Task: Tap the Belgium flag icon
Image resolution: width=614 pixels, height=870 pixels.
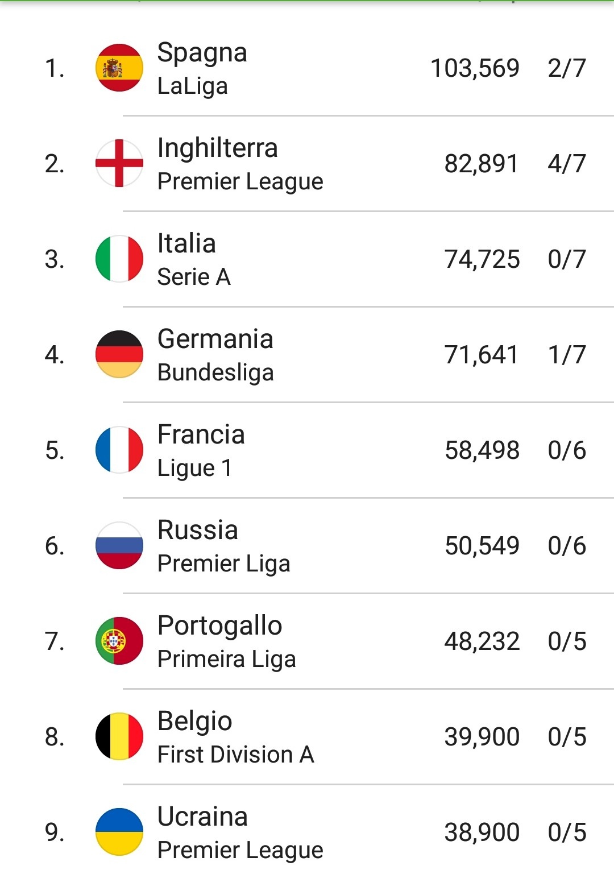Action: pos(119,736)
